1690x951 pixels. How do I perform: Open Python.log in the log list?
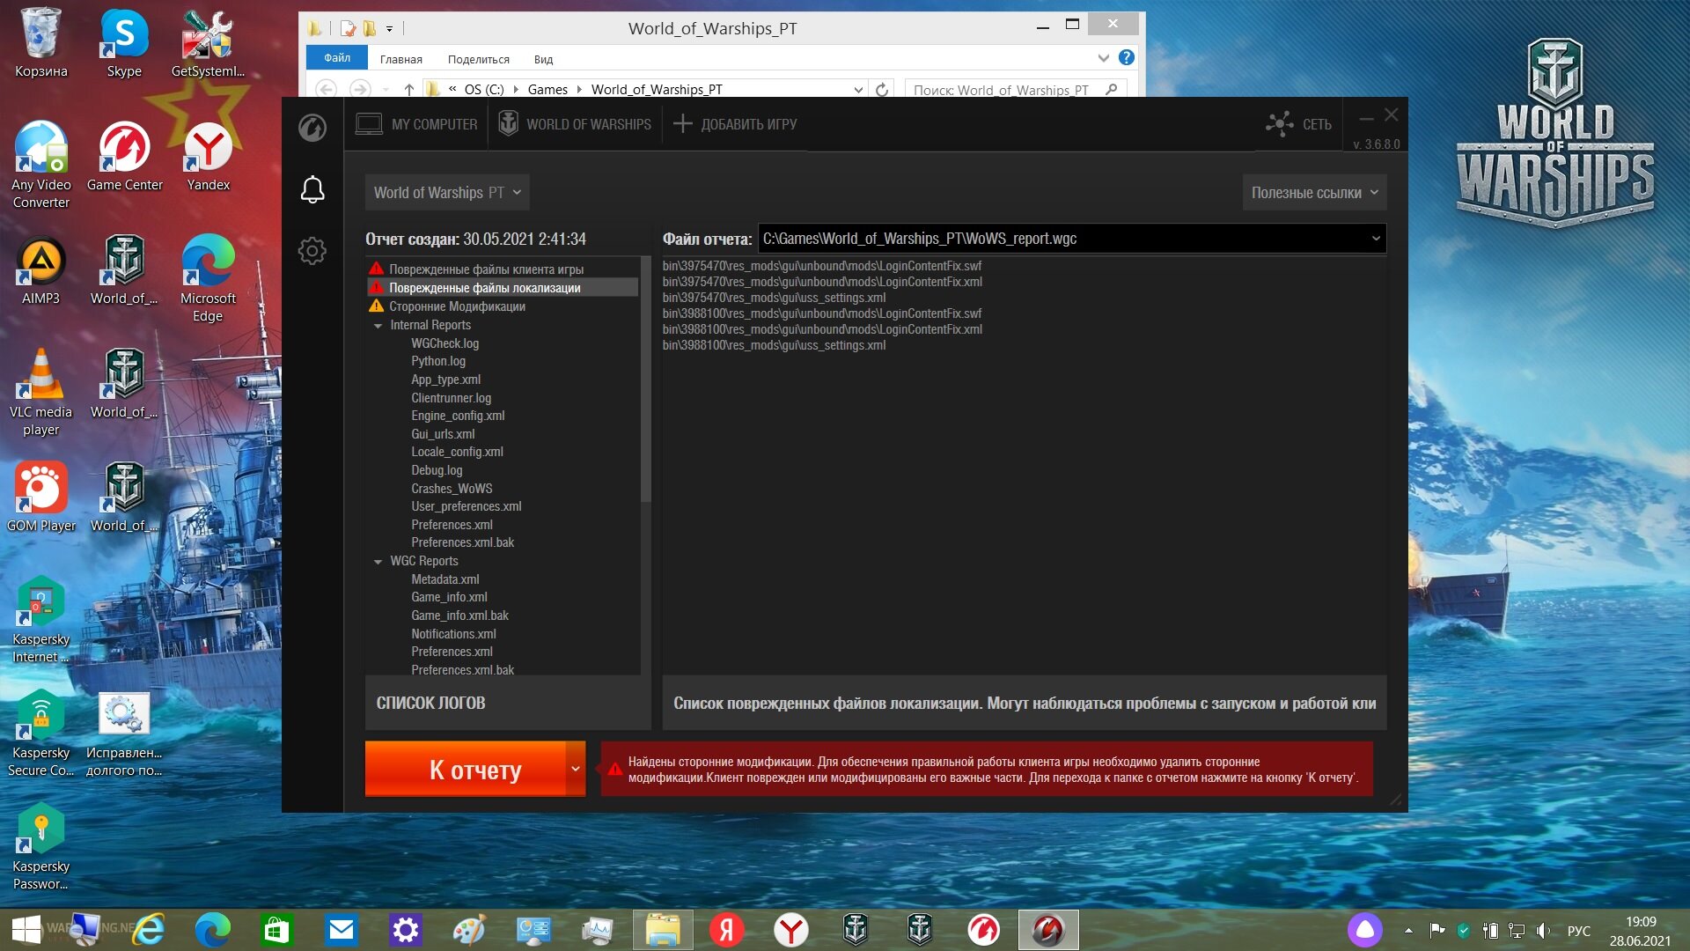pyautogui.click(x=437, y=361)
